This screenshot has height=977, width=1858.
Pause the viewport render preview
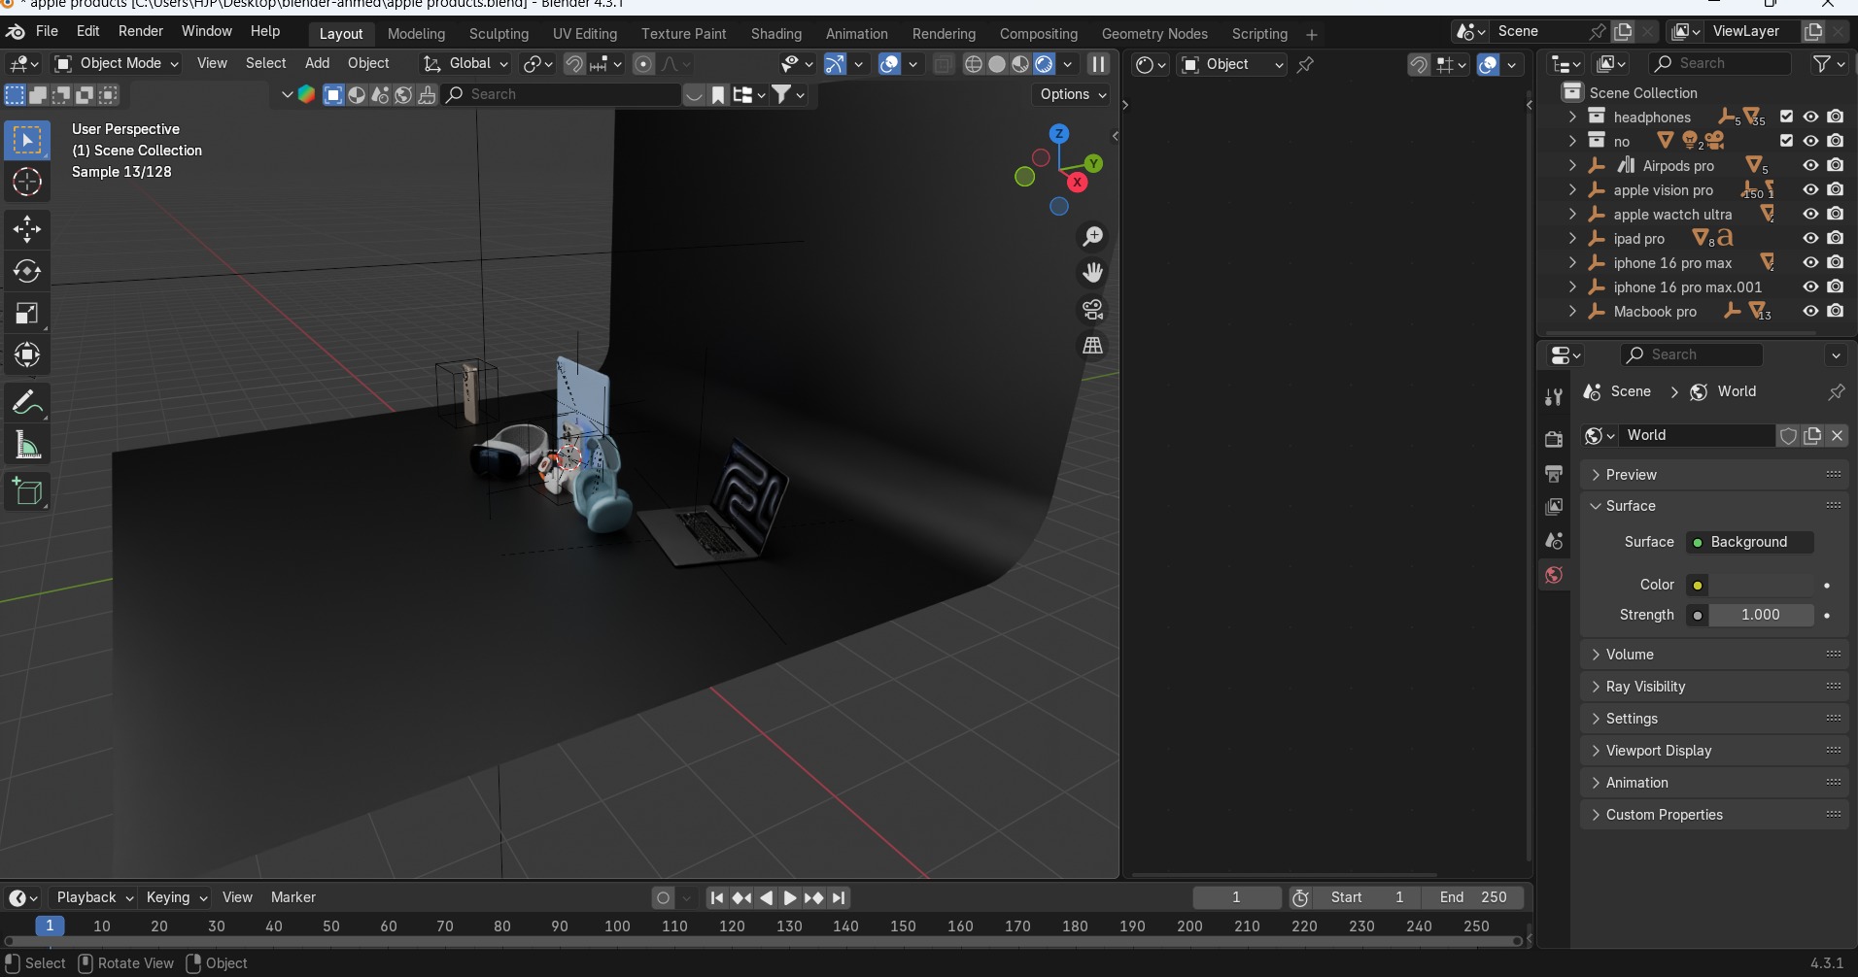coord(1098,64)
